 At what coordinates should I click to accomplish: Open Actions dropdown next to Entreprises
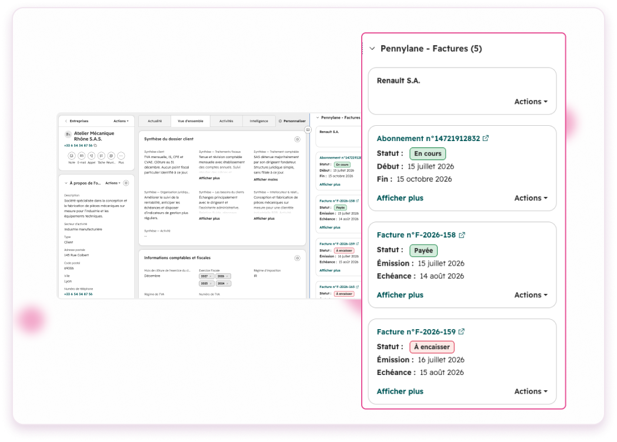tap(121, 121)
